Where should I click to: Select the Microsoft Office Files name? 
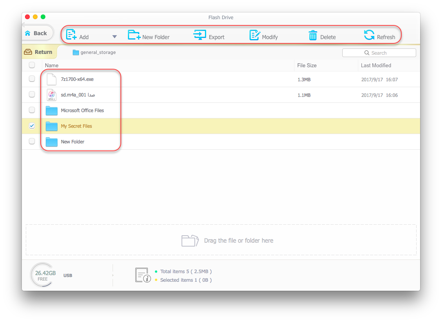(x=82, y=111)
